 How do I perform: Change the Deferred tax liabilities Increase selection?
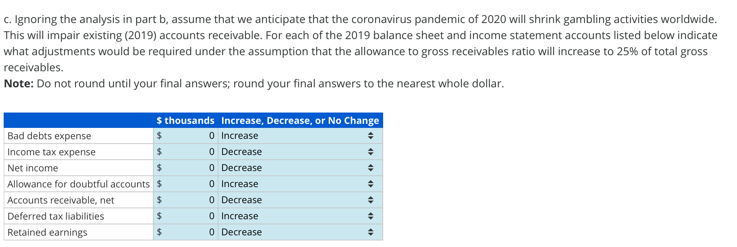[x=293, y=216]
